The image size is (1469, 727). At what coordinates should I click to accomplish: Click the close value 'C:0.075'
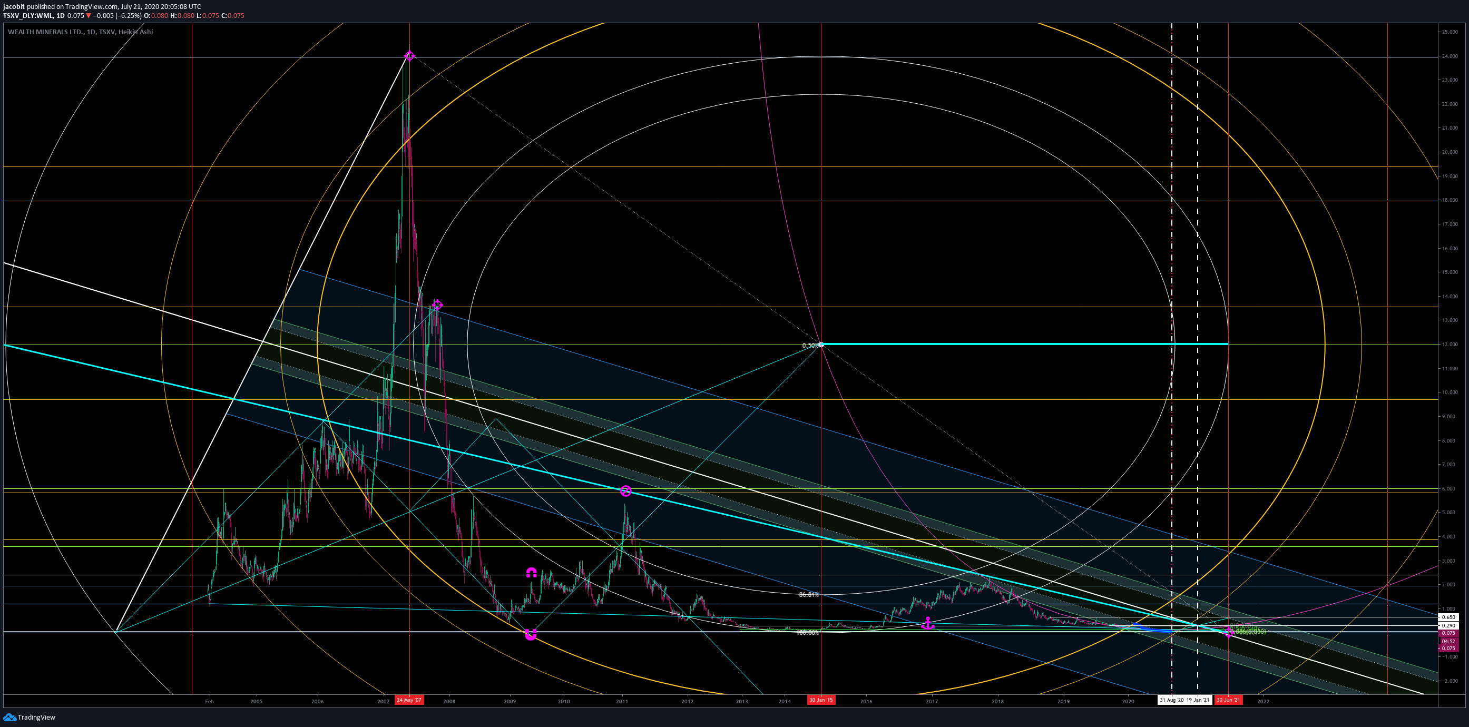tap(233, 16)
